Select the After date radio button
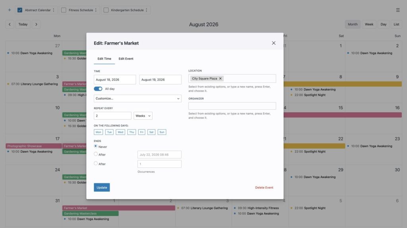This screenshot has width=407, height=228. [96, 154]
